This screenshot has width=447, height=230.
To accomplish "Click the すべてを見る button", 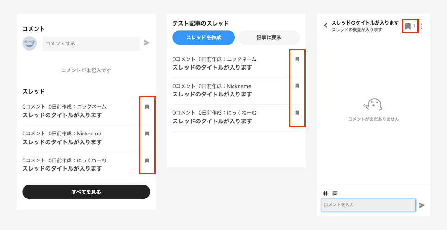I will tap(86, 192).
